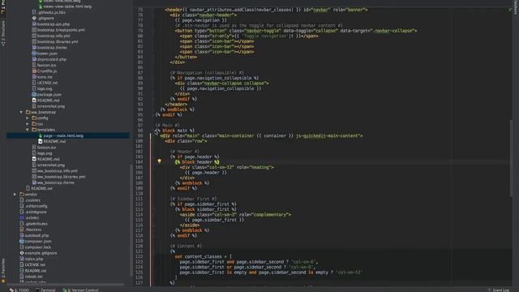Click the composer.json file icon

click(22, 242)
